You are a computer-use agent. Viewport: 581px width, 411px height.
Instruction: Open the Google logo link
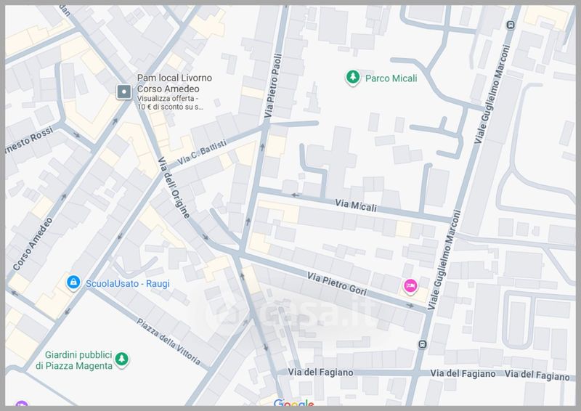tap(293, 404)
